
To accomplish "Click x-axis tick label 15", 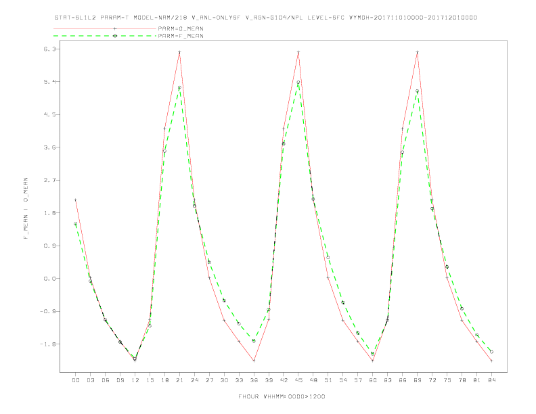I will [x=150, y=380].
